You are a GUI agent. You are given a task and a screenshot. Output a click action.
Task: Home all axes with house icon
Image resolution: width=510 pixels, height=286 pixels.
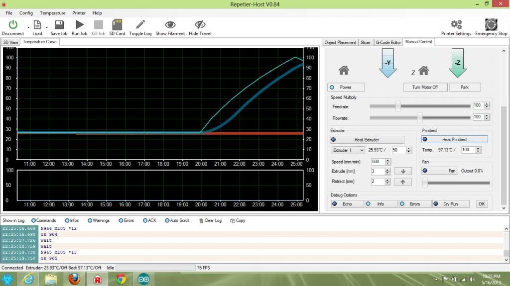point(344,70)
